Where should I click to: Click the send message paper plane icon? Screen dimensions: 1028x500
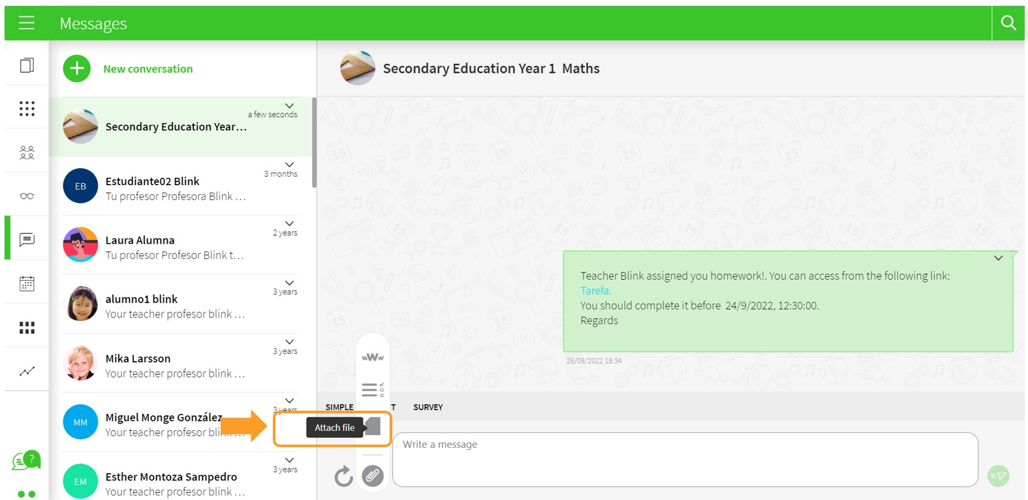pos(998,475)
